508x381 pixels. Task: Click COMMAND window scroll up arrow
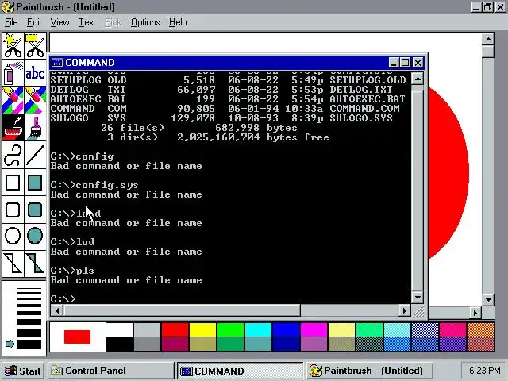418,79
